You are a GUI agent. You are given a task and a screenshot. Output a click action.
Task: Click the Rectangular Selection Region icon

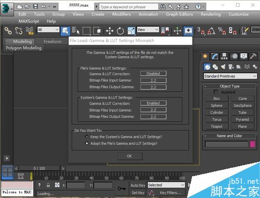point(86,31)
